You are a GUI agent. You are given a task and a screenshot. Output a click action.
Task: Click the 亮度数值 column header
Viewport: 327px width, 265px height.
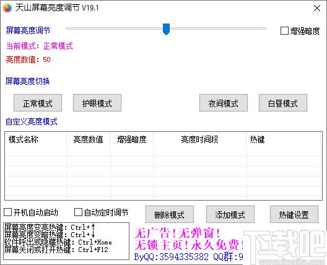pyautogui.click(x=89, y=139)
